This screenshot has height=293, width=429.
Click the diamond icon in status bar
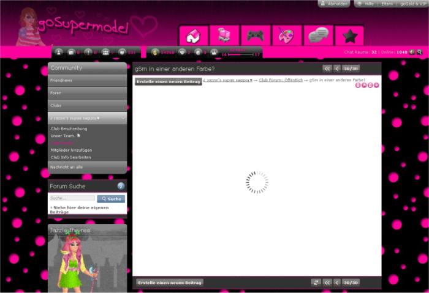(x=182, y=52)
